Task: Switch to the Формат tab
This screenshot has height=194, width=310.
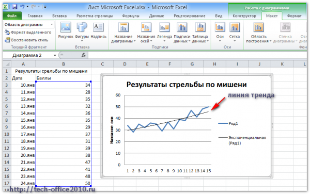Action: click(x=294, y=16)
